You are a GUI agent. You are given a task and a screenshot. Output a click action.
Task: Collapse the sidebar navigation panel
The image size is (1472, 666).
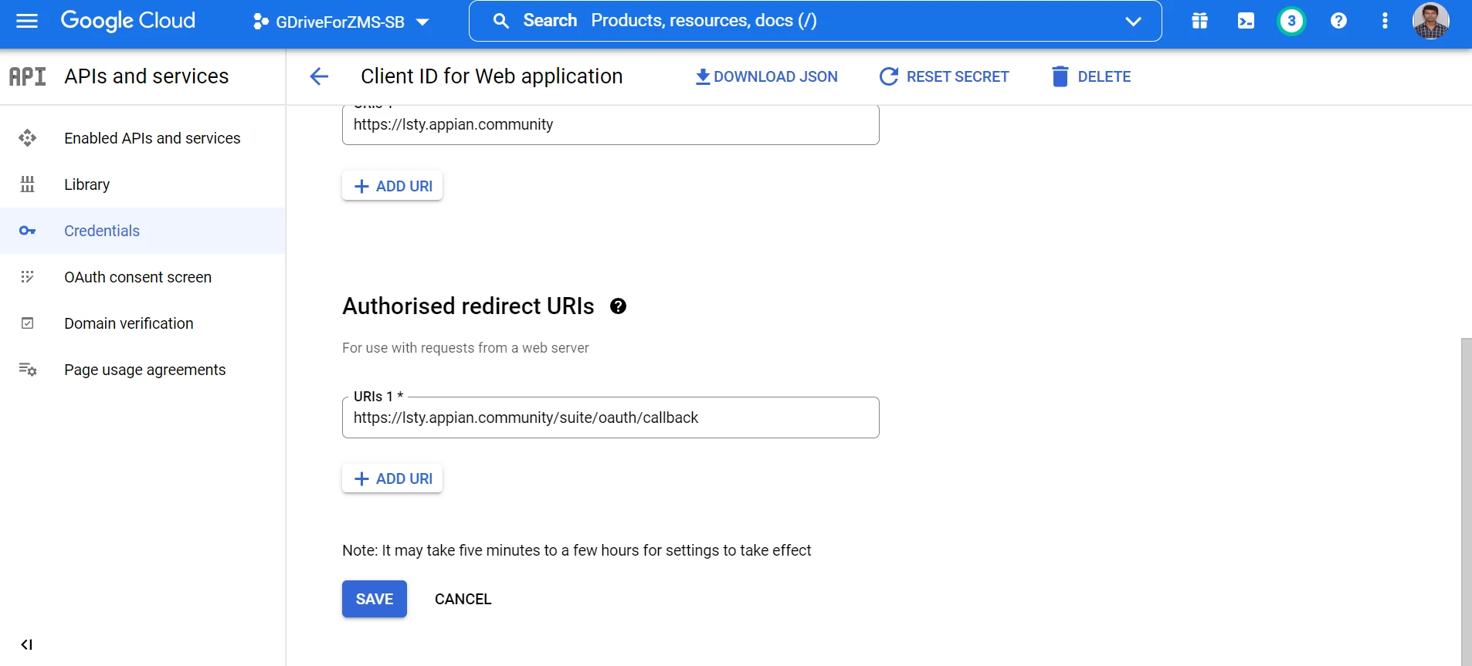[x=27, y=644]
